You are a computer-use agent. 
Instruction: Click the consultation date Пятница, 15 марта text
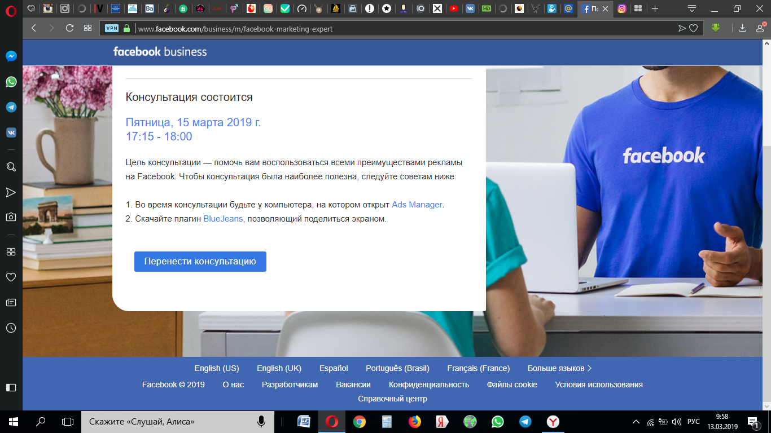click(x=193, y=122)
